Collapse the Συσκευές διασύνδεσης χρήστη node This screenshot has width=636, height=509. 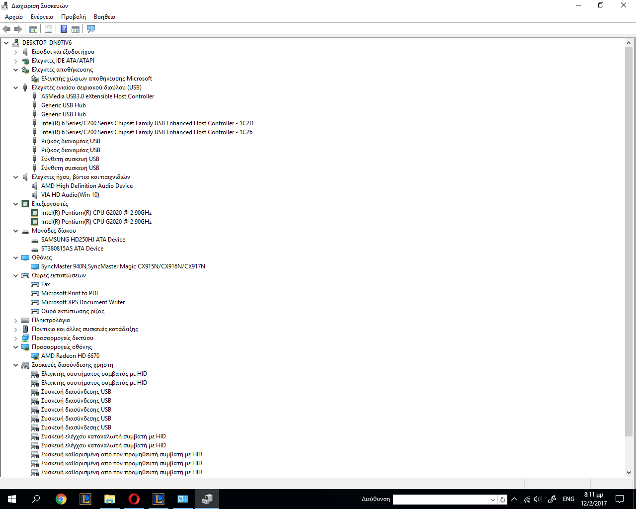coord(16,365)
